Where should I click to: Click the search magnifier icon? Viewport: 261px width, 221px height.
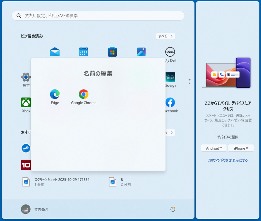click(x=19, y=16)
